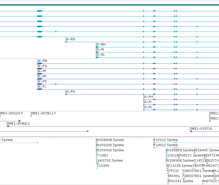Select the EP03241.3prime EST label
The height and width of the screenshot is (185, 219).
click(x=180, y=181)
